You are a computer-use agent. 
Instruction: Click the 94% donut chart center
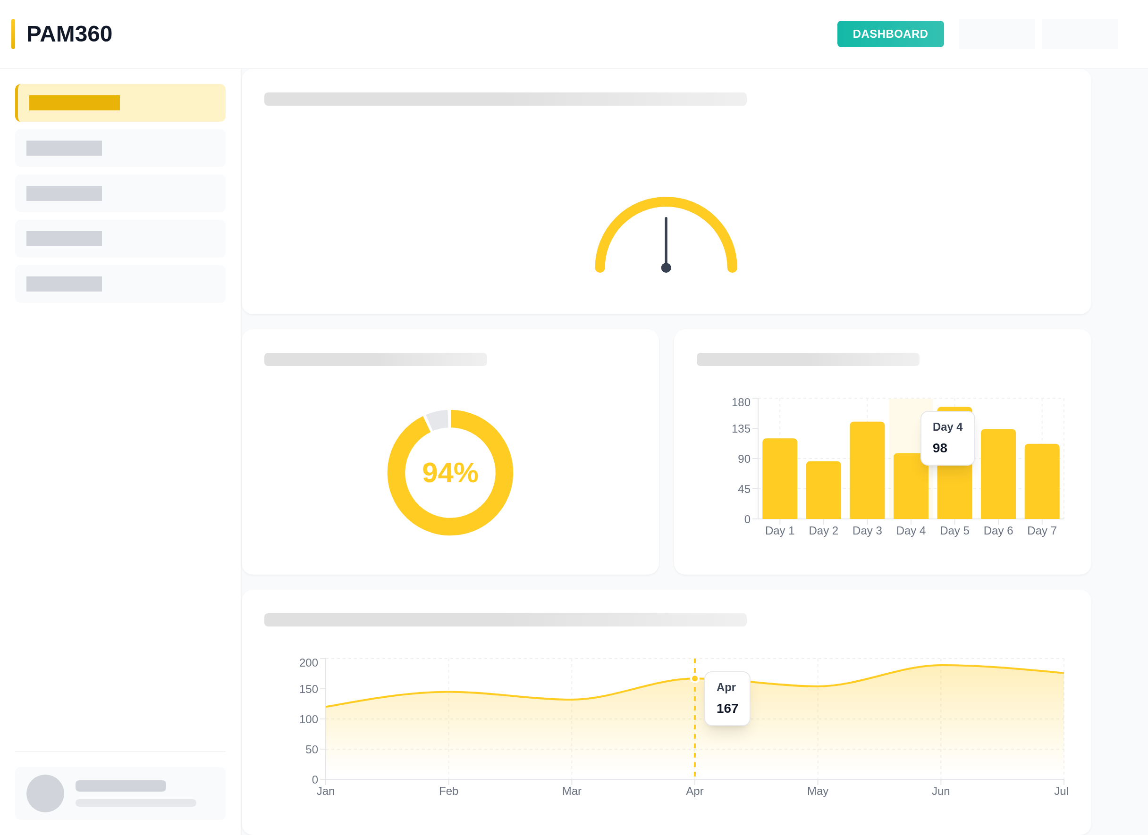(450, 472)
